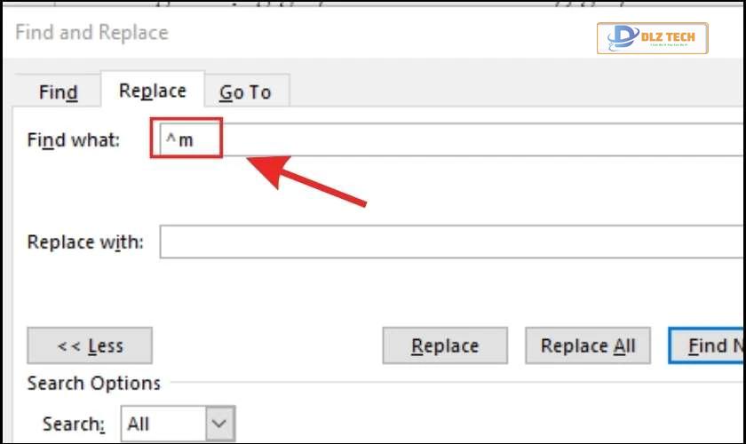Open the Go To tab
The image size is (746, 444).
tap(245, 91)
